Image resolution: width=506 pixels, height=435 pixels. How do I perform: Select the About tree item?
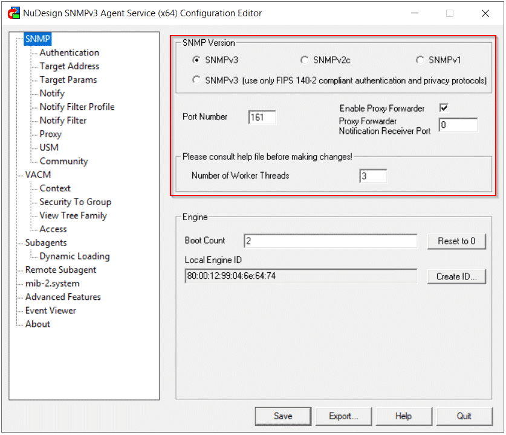click(37, 324)
